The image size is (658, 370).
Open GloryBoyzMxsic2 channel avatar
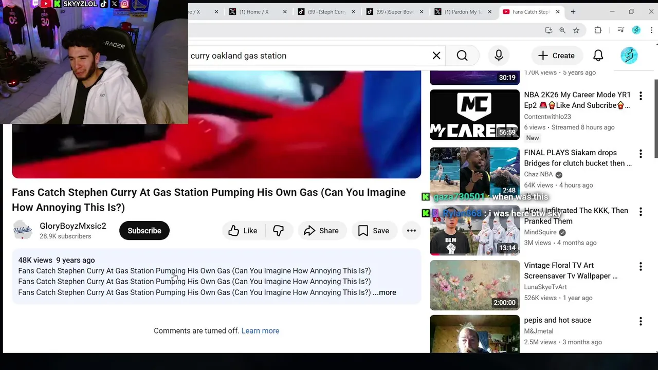[23, 230]
